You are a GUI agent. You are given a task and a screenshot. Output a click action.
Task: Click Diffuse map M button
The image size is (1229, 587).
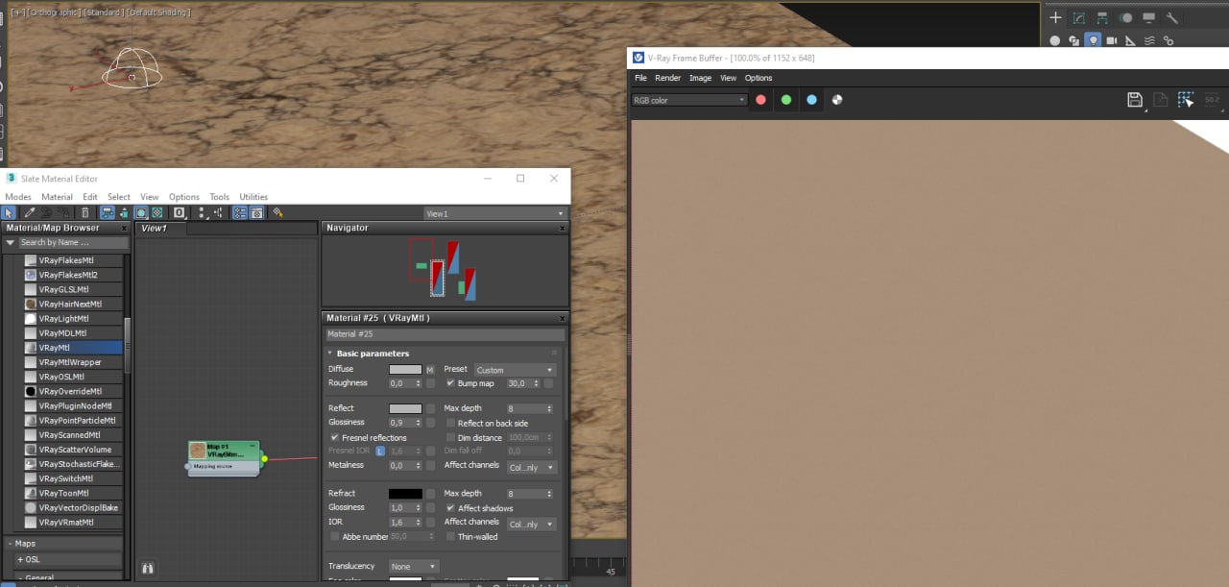pyautogui.click(x=430, y=370)
